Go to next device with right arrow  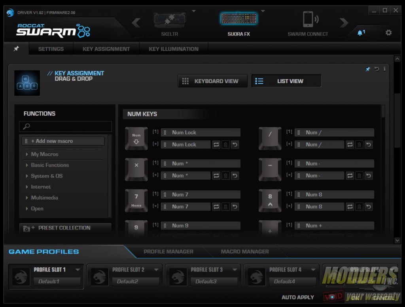pos(344,23)
